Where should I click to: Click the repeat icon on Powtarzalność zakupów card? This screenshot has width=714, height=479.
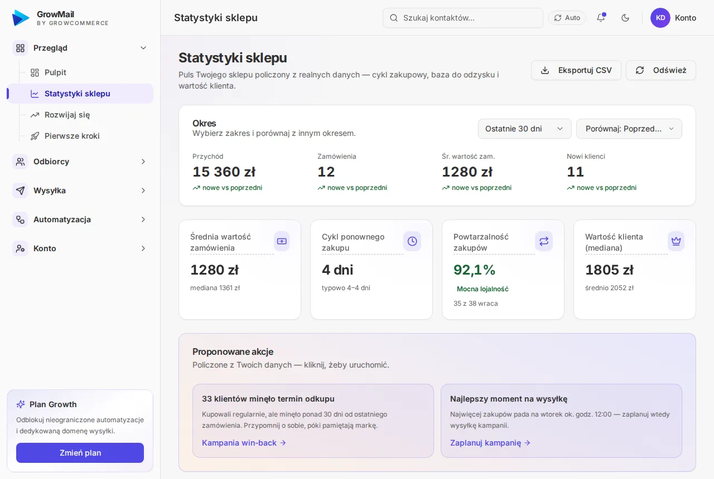click(x=544, y=241)
